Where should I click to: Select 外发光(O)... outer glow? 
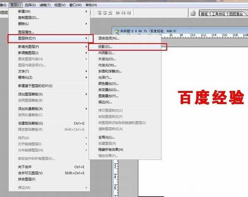tap(125, 59)
